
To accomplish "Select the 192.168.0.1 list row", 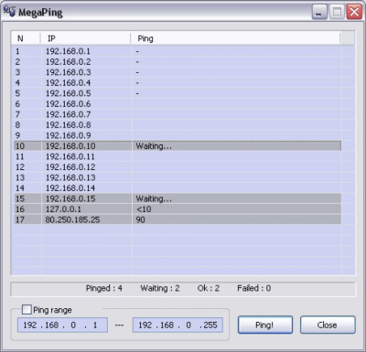I will click(x=178, y=51).
